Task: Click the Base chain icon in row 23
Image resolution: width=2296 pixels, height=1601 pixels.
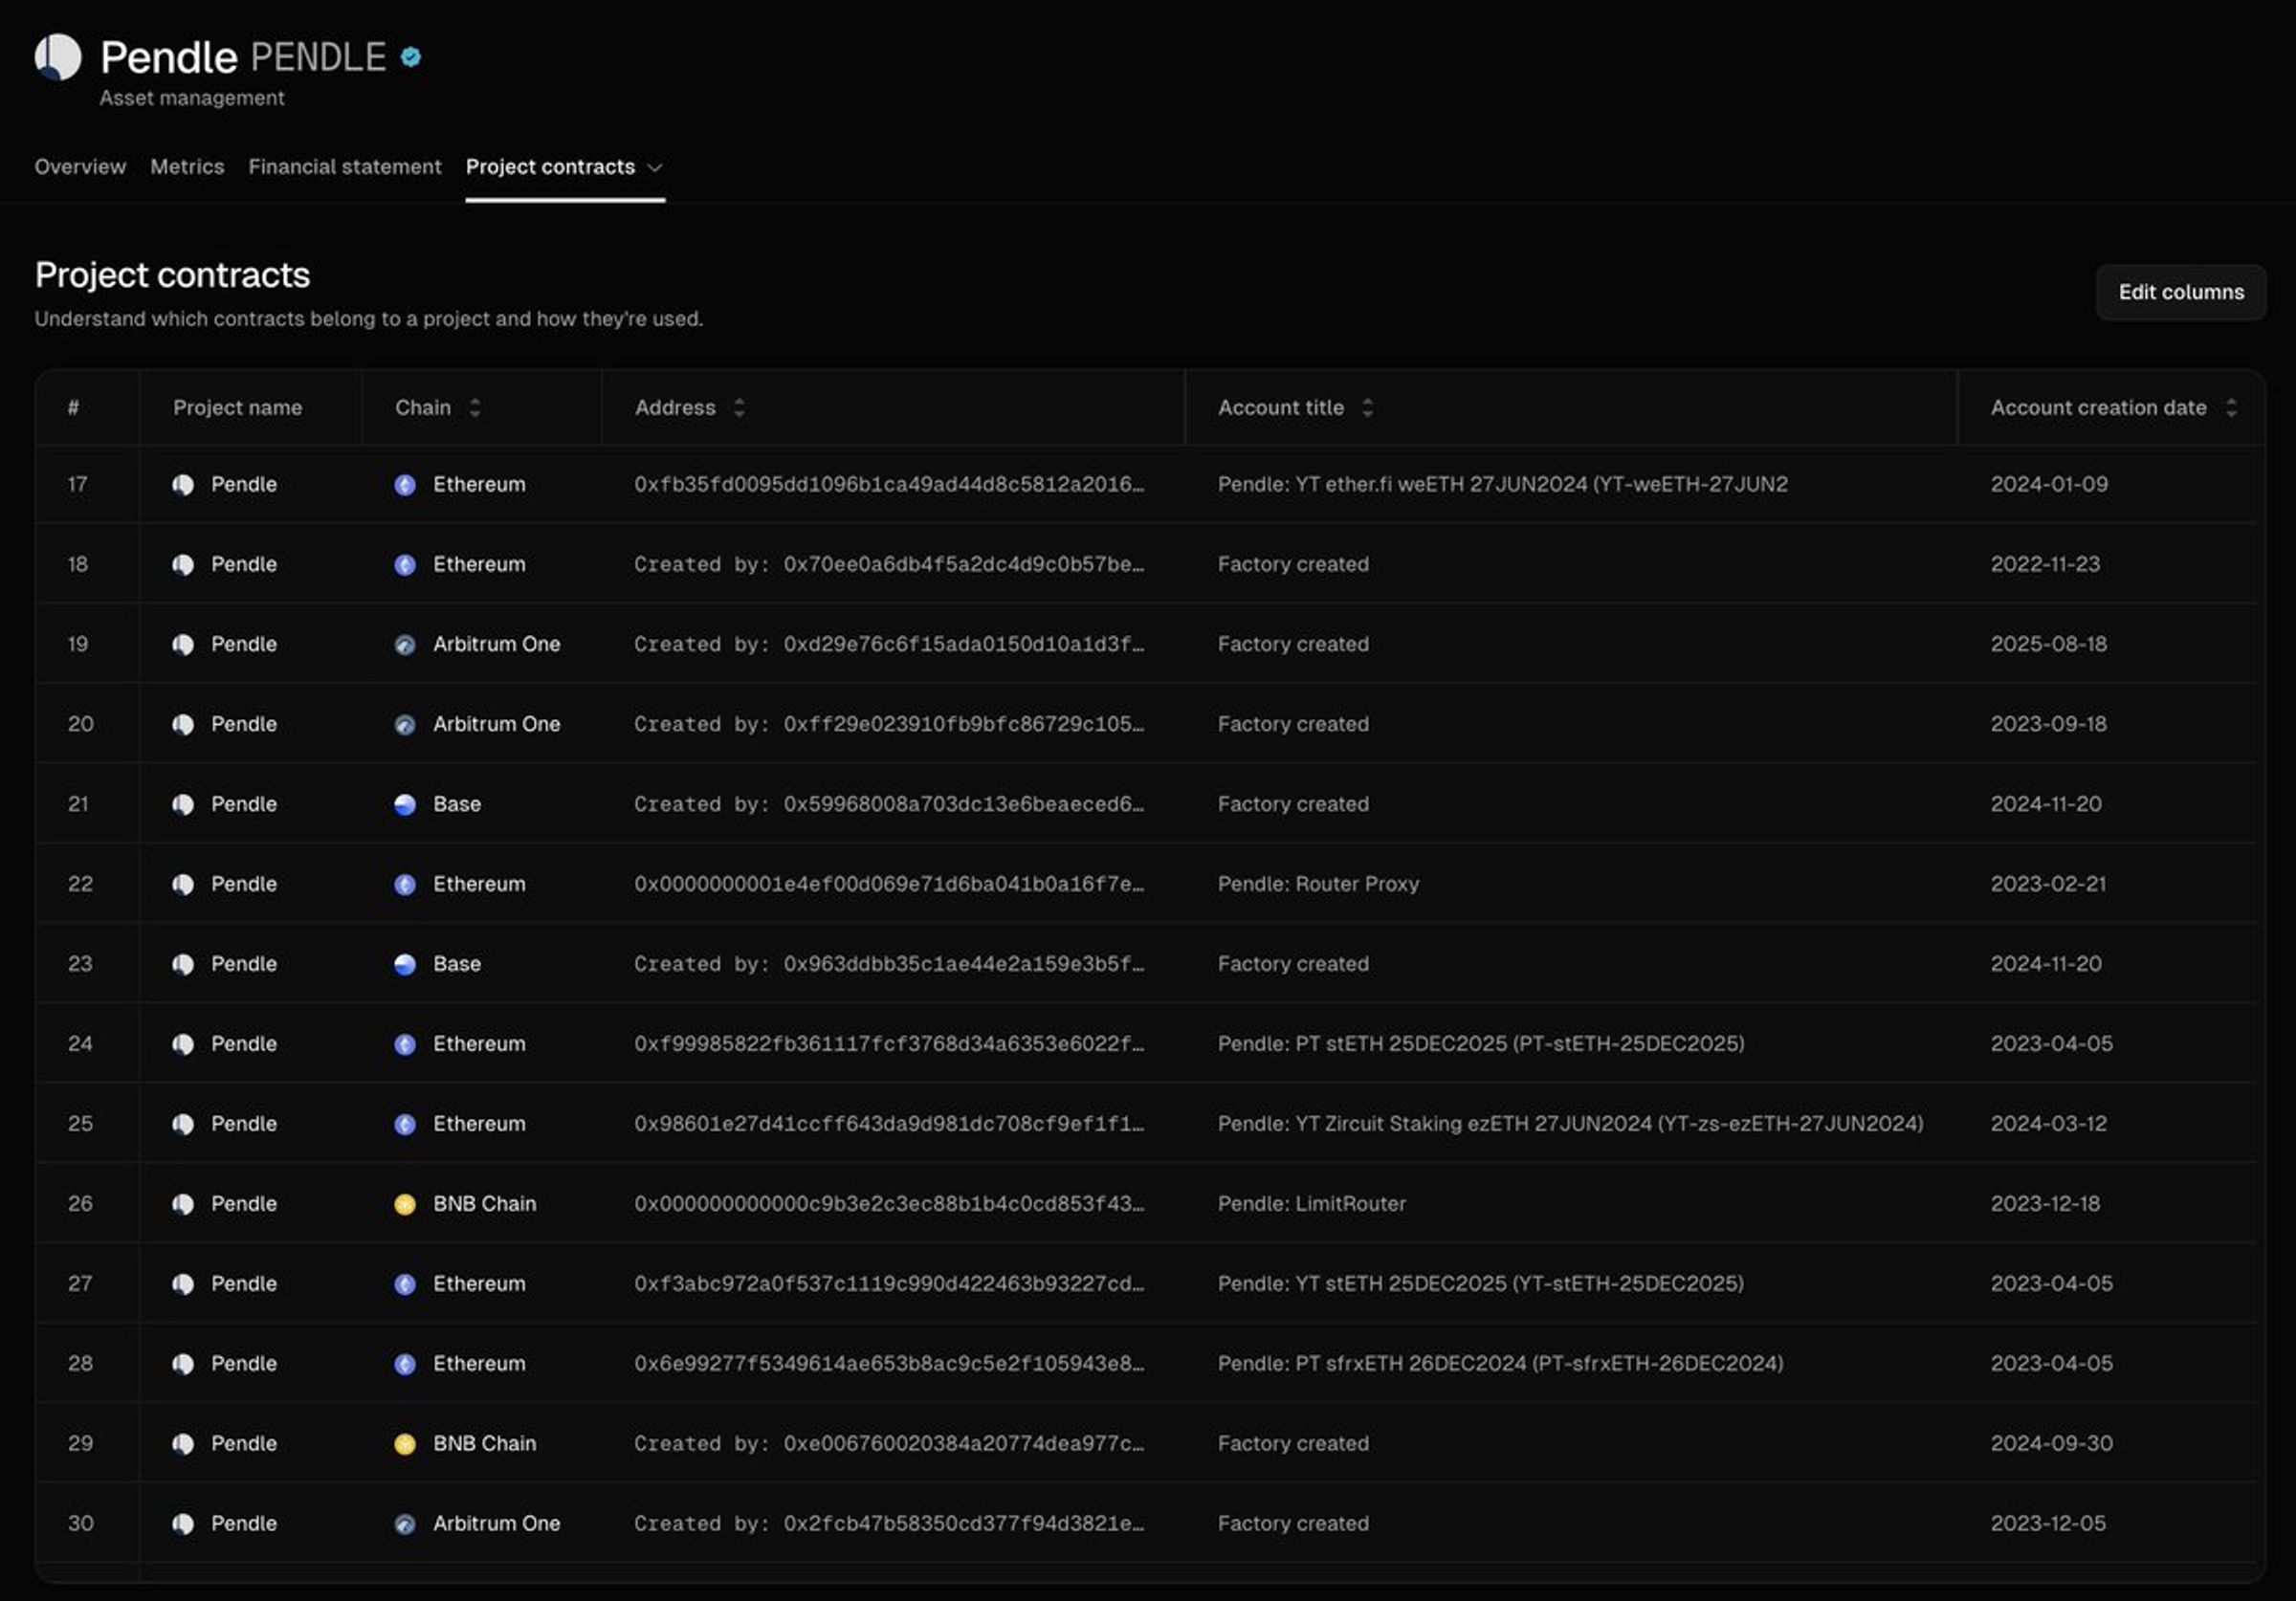Action: click(405, 965)
